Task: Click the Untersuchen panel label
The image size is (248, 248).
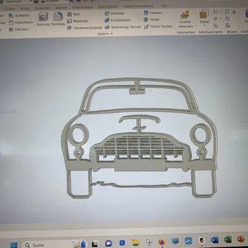Action: [x=185, y=32]
